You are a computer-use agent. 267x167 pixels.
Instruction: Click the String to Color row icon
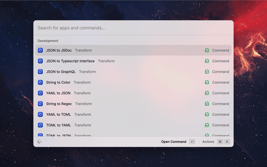pyautogui.click(x=40, y=82)
